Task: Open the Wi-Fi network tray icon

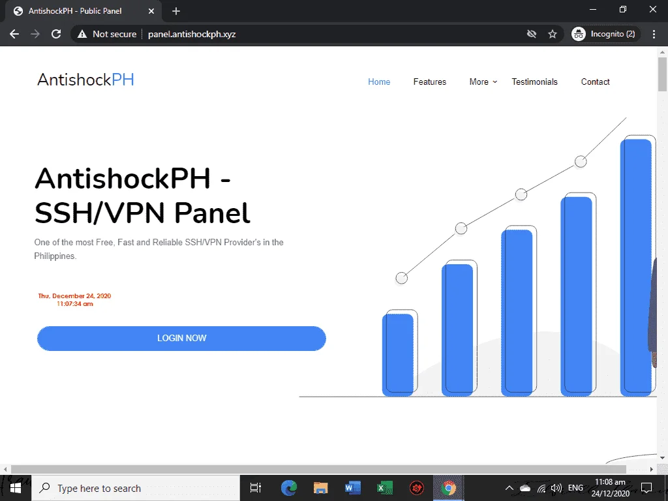Action: click(541, 488)
